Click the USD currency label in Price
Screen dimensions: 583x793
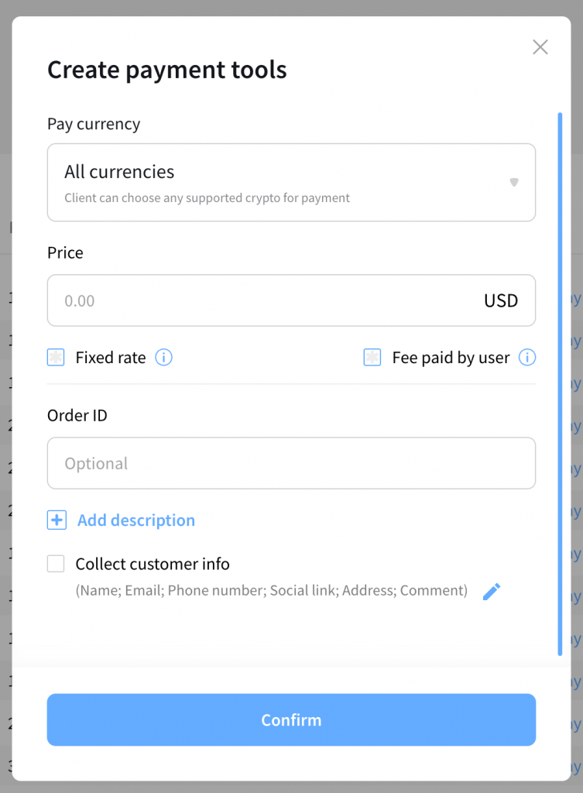(501, 300)
